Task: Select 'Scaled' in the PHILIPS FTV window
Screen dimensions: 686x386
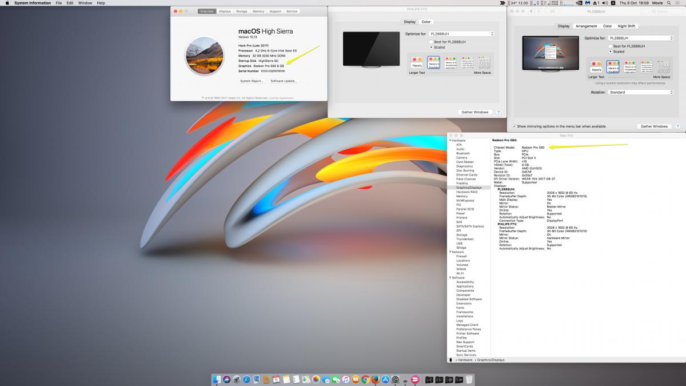Action: coord(430,47)
